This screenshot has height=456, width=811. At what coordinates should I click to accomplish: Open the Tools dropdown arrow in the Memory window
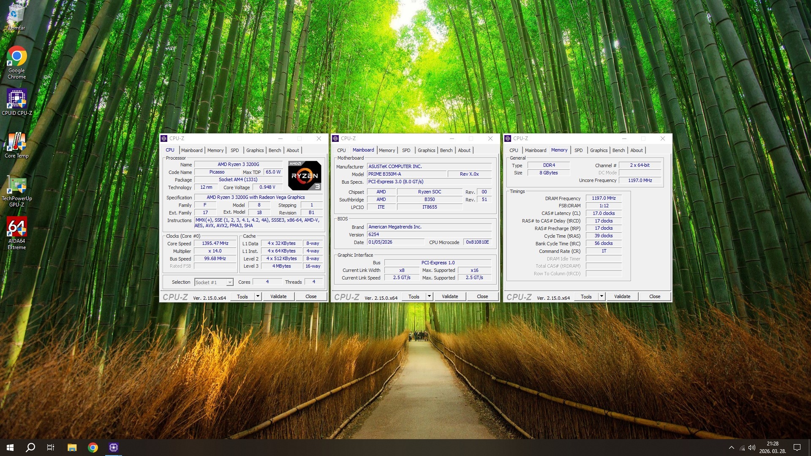pos(601,296)
